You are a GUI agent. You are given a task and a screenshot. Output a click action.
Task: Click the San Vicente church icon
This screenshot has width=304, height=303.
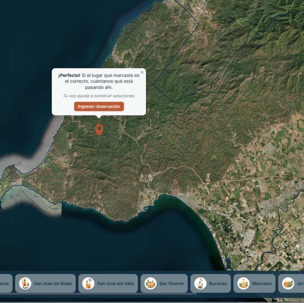click(x=151, y=283)
